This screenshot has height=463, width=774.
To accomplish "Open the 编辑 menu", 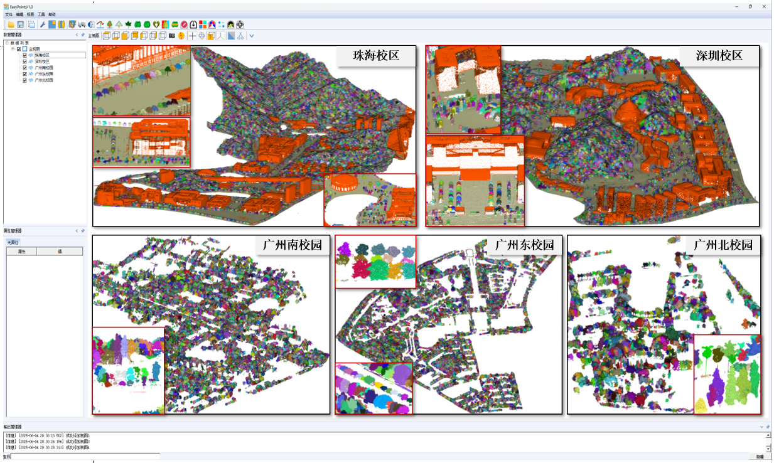I will click(19, 14).
